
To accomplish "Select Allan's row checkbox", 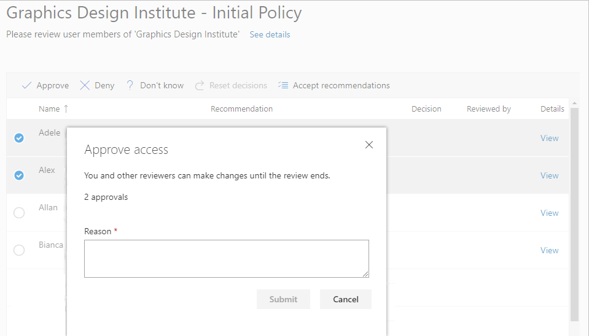I will point(19,213).
